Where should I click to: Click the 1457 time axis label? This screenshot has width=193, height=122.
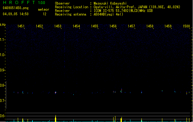click(x=131, y=26)
